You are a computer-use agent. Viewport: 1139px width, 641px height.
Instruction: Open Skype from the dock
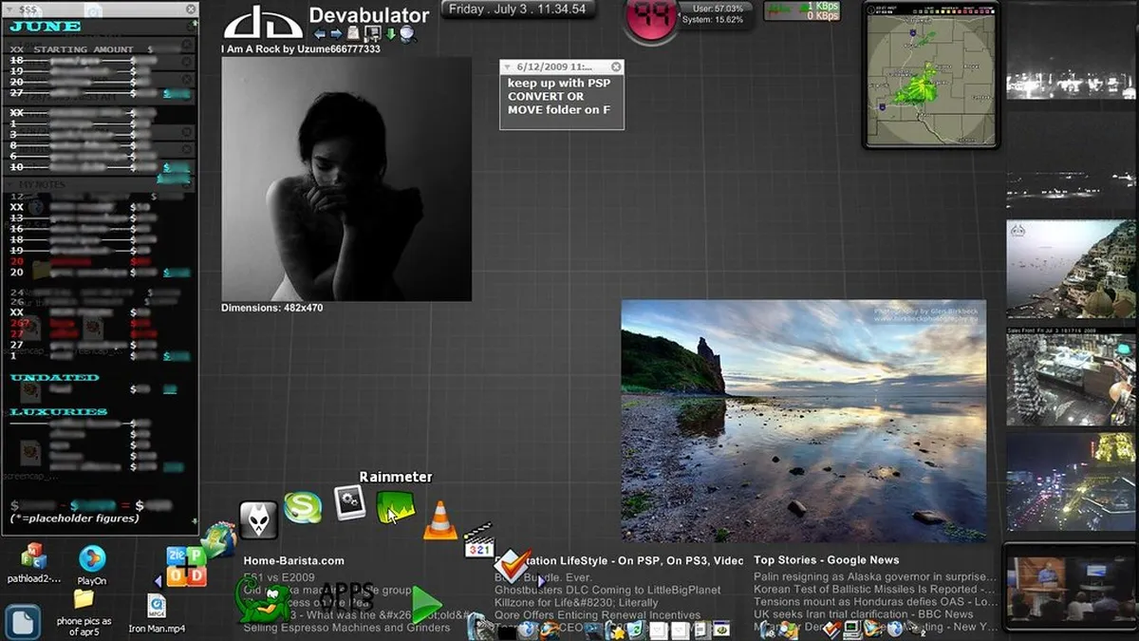tap(303, 507)
